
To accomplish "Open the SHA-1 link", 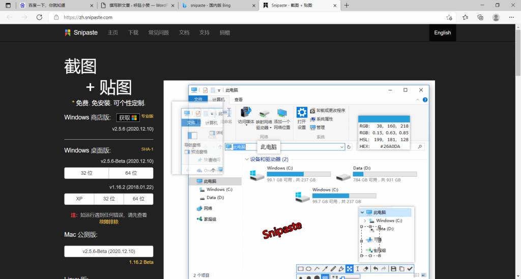I will click(x=147, y=149).
